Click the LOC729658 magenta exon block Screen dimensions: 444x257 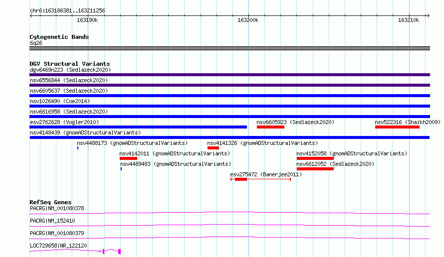point(120,252)
